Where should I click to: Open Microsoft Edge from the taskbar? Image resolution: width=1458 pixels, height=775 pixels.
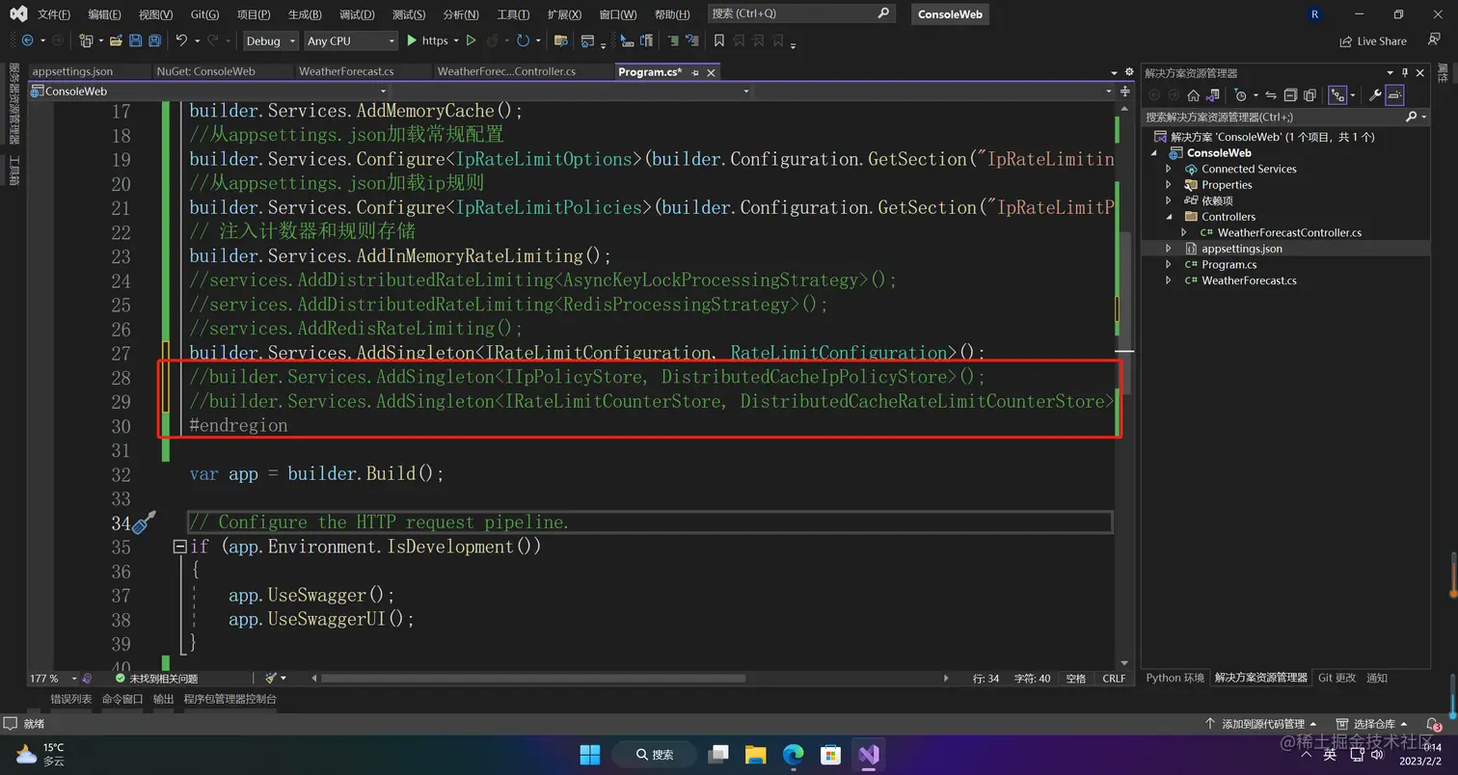click(x=794, y=754)
